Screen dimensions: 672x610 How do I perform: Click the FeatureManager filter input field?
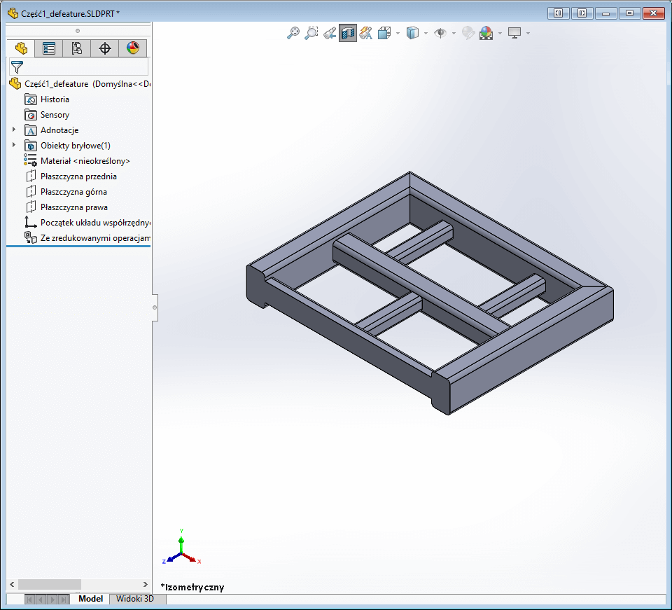84,67
